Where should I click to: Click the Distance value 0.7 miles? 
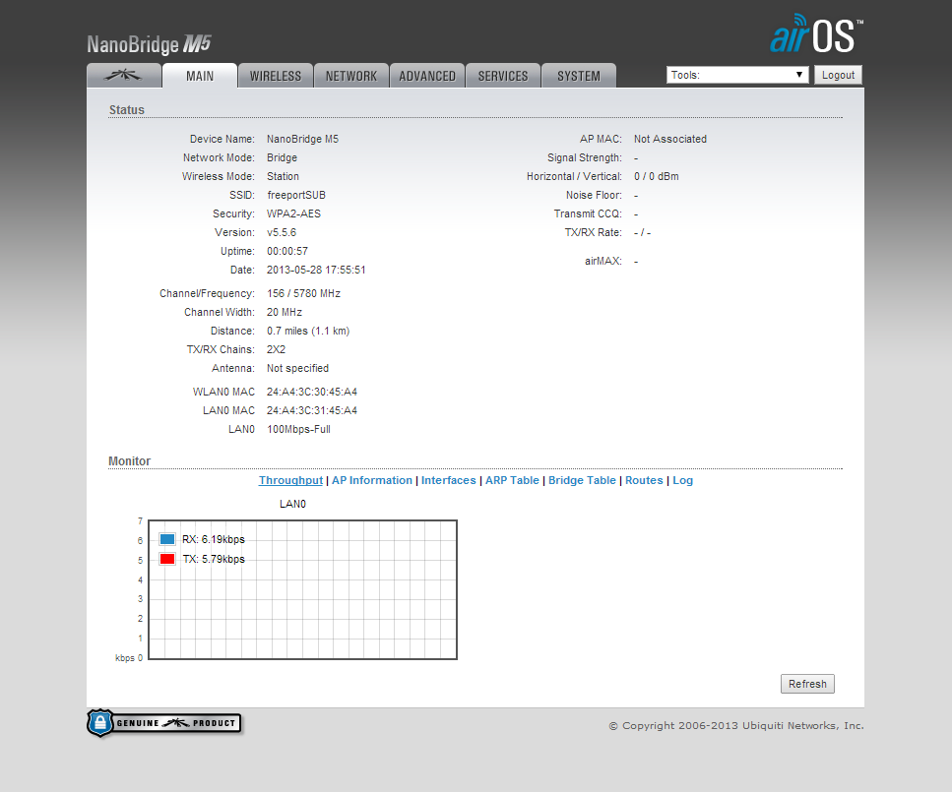308,331
